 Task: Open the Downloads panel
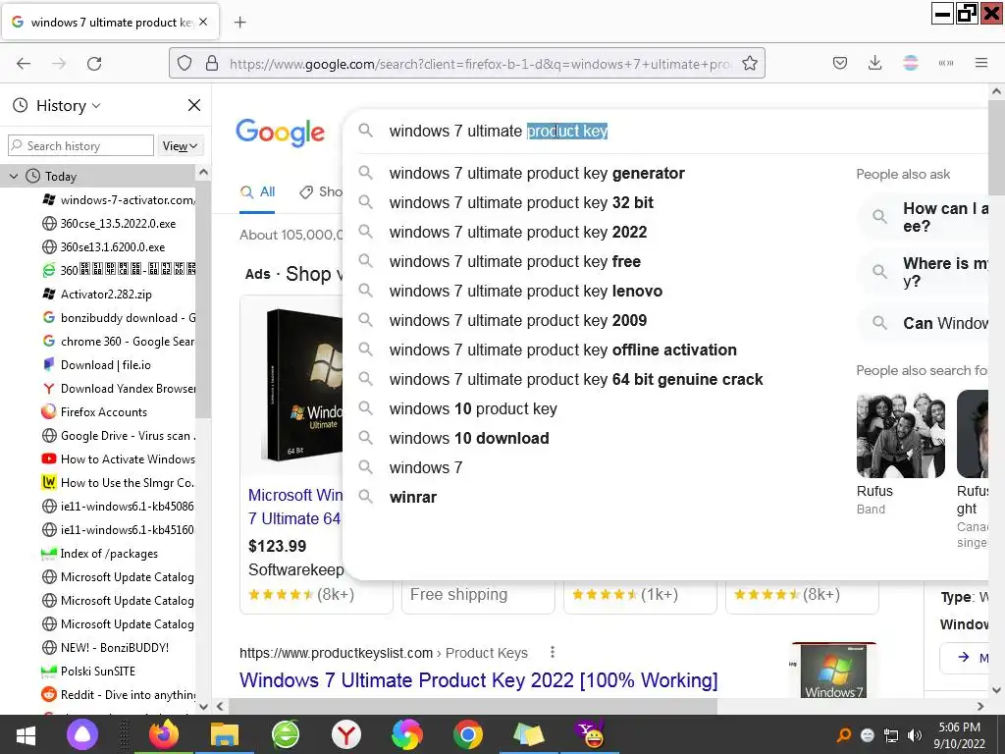(874, 63)
